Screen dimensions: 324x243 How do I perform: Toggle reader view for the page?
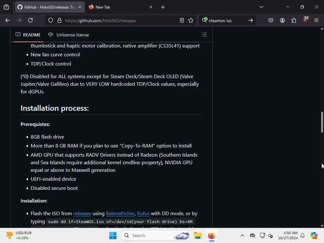click(x=182, y=21)
